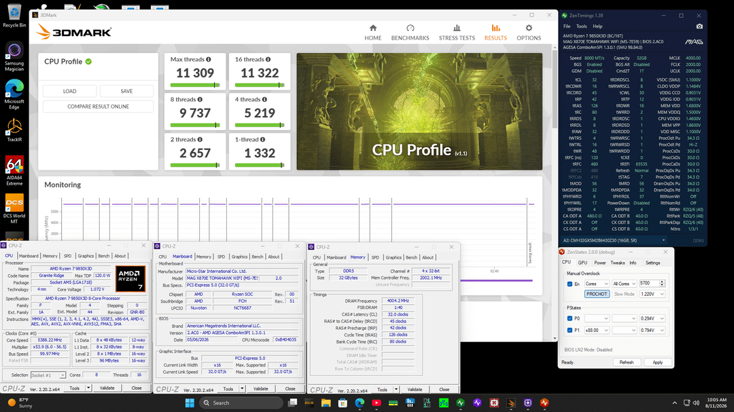Click the PROCHOT button in ZenStates

pos(597,294)
